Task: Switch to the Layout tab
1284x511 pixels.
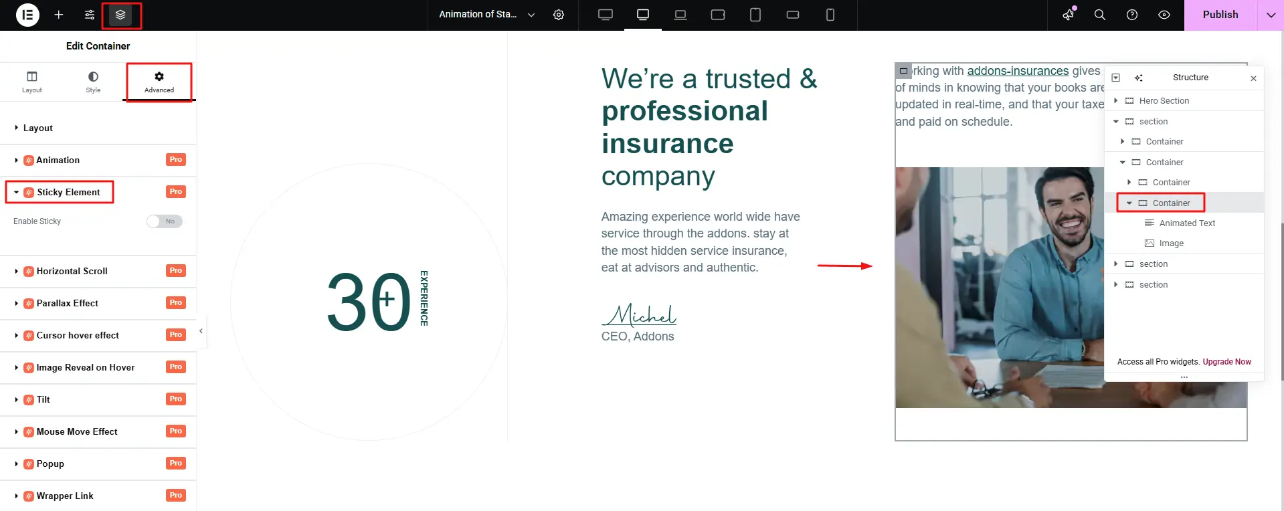Action: 31,82
